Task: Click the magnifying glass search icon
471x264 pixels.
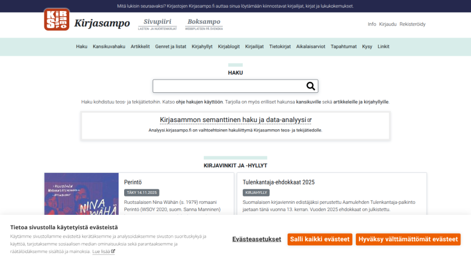Action: coord(311,86)
